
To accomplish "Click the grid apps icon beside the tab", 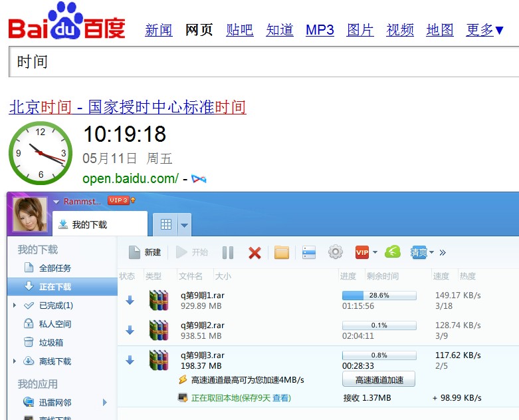I will [x=166, y=224].
